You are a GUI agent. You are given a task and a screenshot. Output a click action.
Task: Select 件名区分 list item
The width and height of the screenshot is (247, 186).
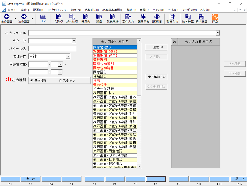(115, 76)
